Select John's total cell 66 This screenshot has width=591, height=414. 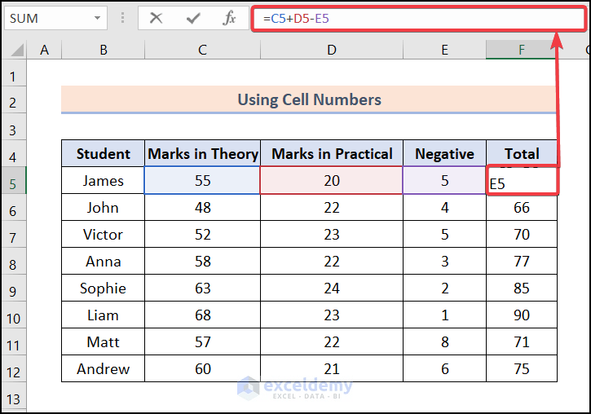coord(522,207)
